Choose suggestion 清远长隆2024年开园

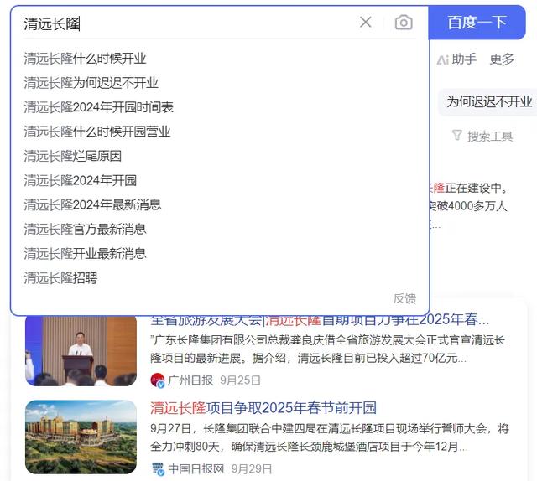click(81, 180)
